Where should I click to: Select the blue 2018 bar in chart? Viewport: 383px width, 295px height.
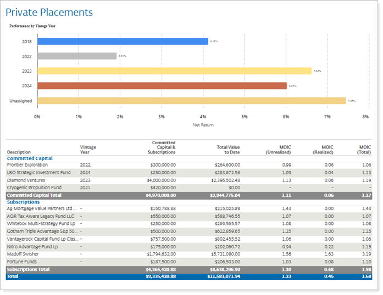pos(123,42)
